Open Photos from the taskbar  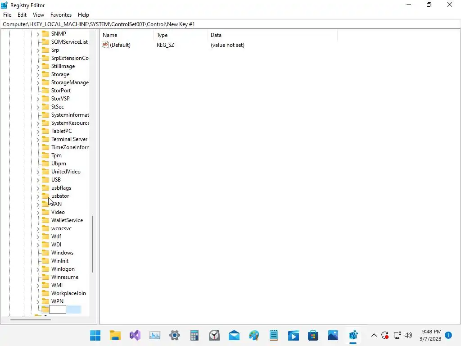coord(333,335)
